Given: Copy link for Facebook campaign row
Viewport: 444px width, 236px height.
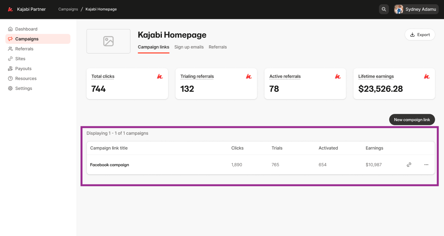Looking at the screenshot, I should [x=409, y=164].
